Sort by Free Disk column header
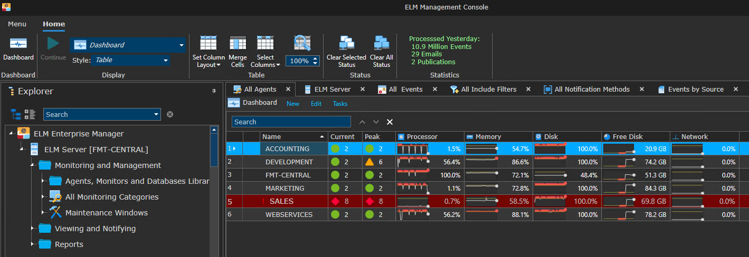 pyautogui.click(x=636, y=136)
